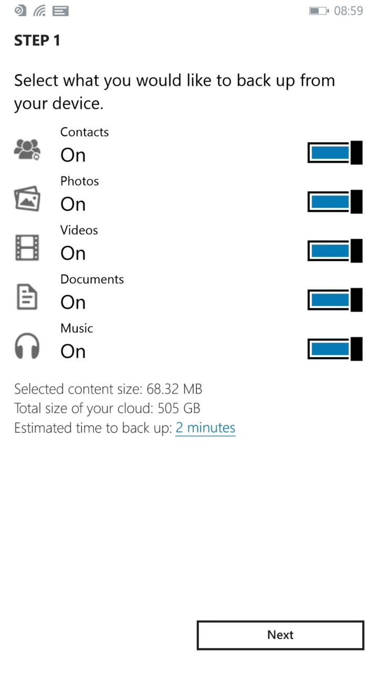Turn off Contacts backup toggle
Image resolution: width=378 pixels, height=673 pixels.
[335, 152]
